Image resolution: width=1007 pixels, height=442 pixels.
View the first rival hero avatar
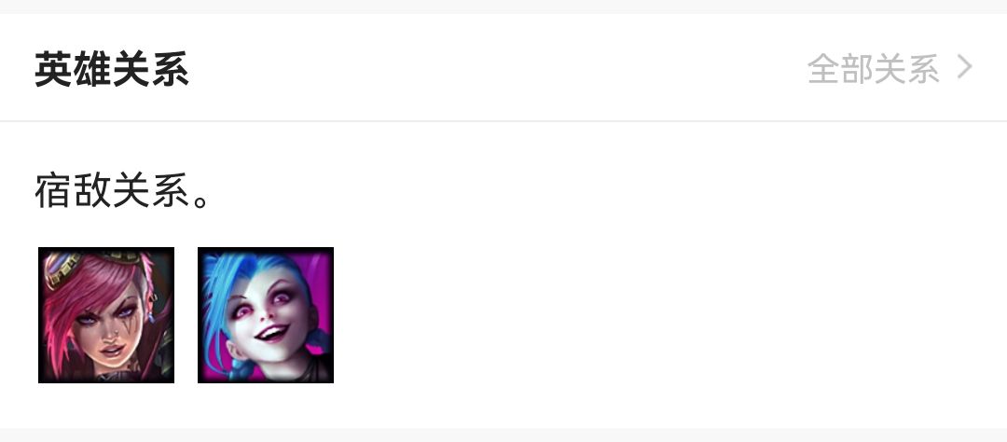[x=106, y=315]
